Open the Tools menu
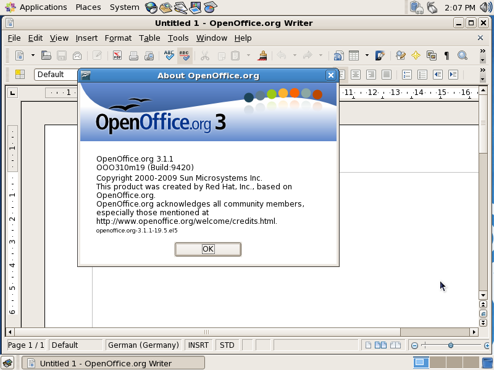 (x=178, y=38)
